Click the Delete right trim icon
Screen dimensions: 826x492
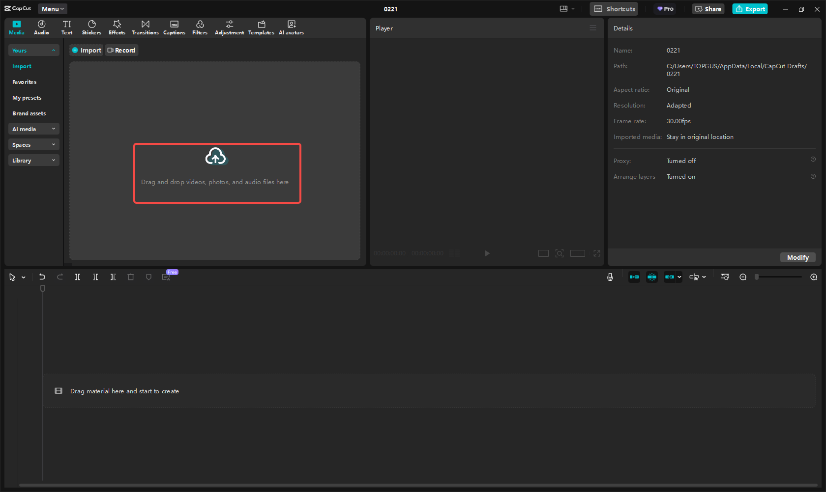[x=113, y=277]
